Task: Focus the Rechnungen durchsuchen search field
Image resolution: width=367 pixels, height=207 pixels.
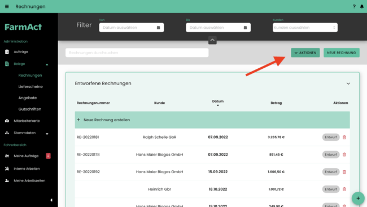Action: (137, 52)
